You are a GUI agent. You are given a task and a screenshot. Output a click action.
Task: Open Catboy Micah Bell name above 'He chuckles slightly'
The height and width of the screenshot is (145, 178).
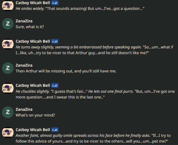33,85
